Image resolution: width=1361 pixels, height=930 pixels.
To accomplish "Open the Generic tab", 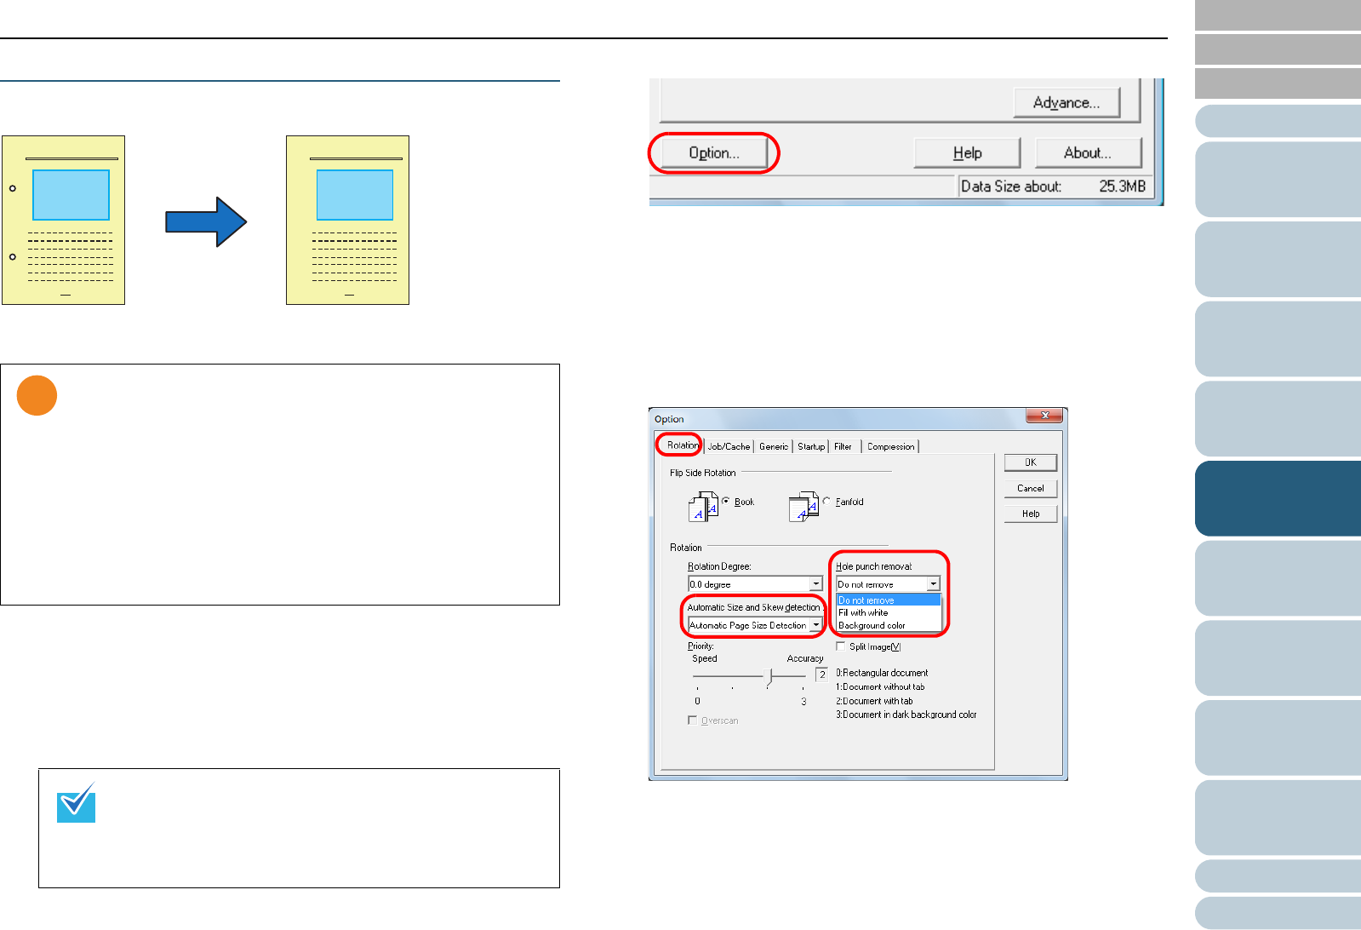I will pos(773,446).
